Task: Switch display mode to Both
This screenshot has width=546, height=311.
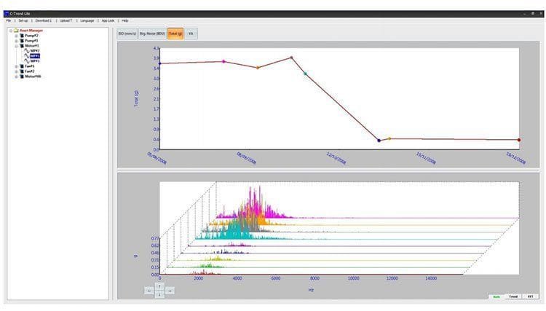Action: [496, 296]
